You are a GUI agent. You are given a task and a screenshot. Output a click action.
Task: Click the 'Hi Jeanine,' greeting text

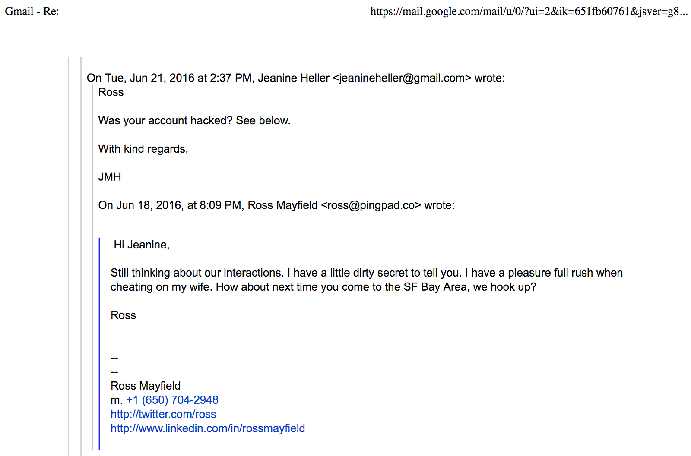pyautogui.click(x=142, y=245)
